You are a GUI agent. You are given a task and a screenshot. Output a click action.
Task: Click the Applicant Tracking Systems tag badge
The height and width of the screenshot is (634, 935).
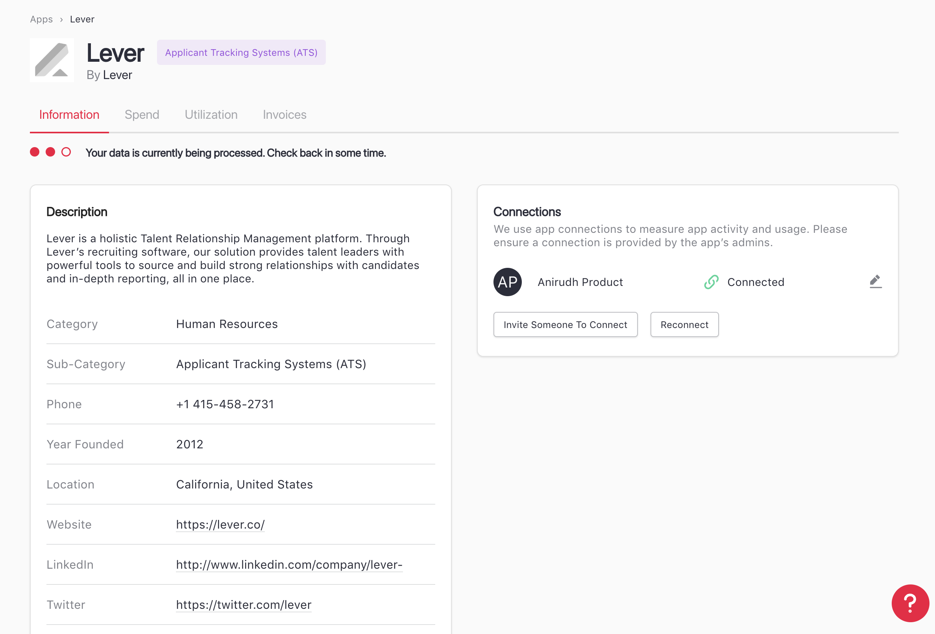pyautogui.click(x=241, y=52)
